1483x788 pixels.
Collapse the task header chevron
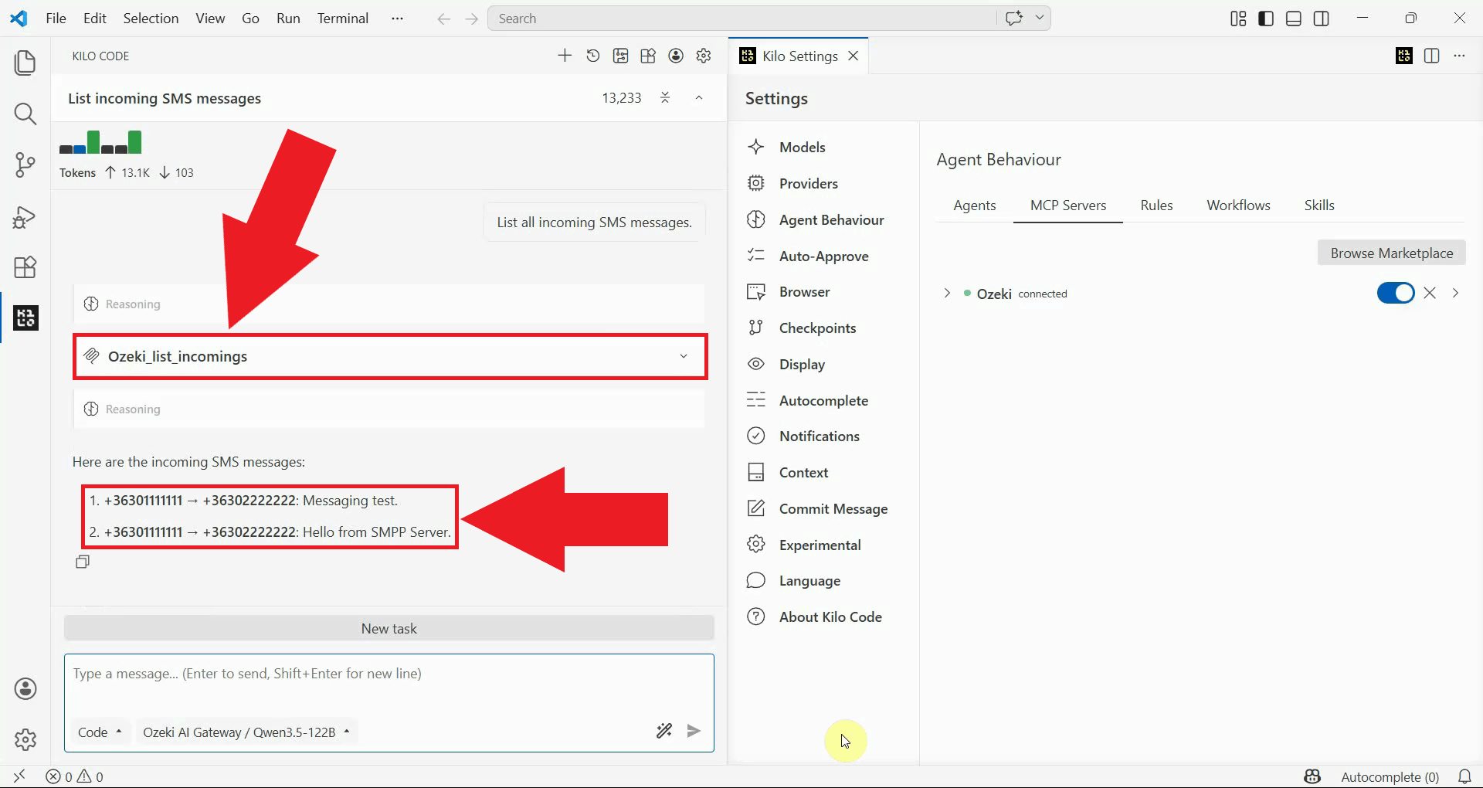point(698,97)
